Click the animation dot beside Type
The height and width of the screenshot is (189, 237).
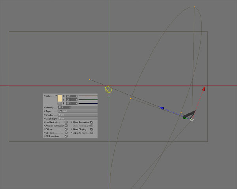44,111
